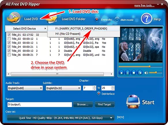Take a snapshot with the camera icon
168x125 pixels.
[140, 73]
